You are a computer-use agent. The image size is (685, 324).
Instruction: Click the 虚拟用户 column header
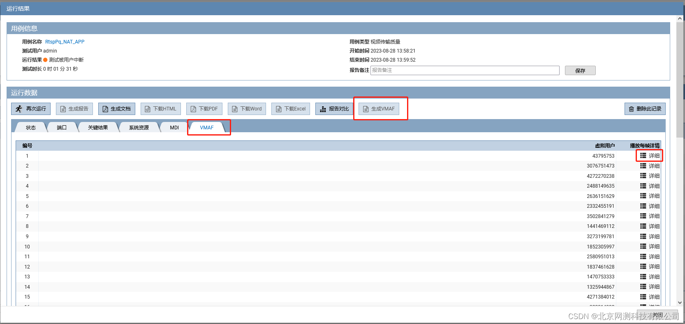[x=605, y=146]
